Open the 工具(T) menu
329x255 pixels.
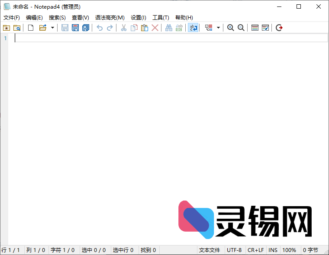161,18
